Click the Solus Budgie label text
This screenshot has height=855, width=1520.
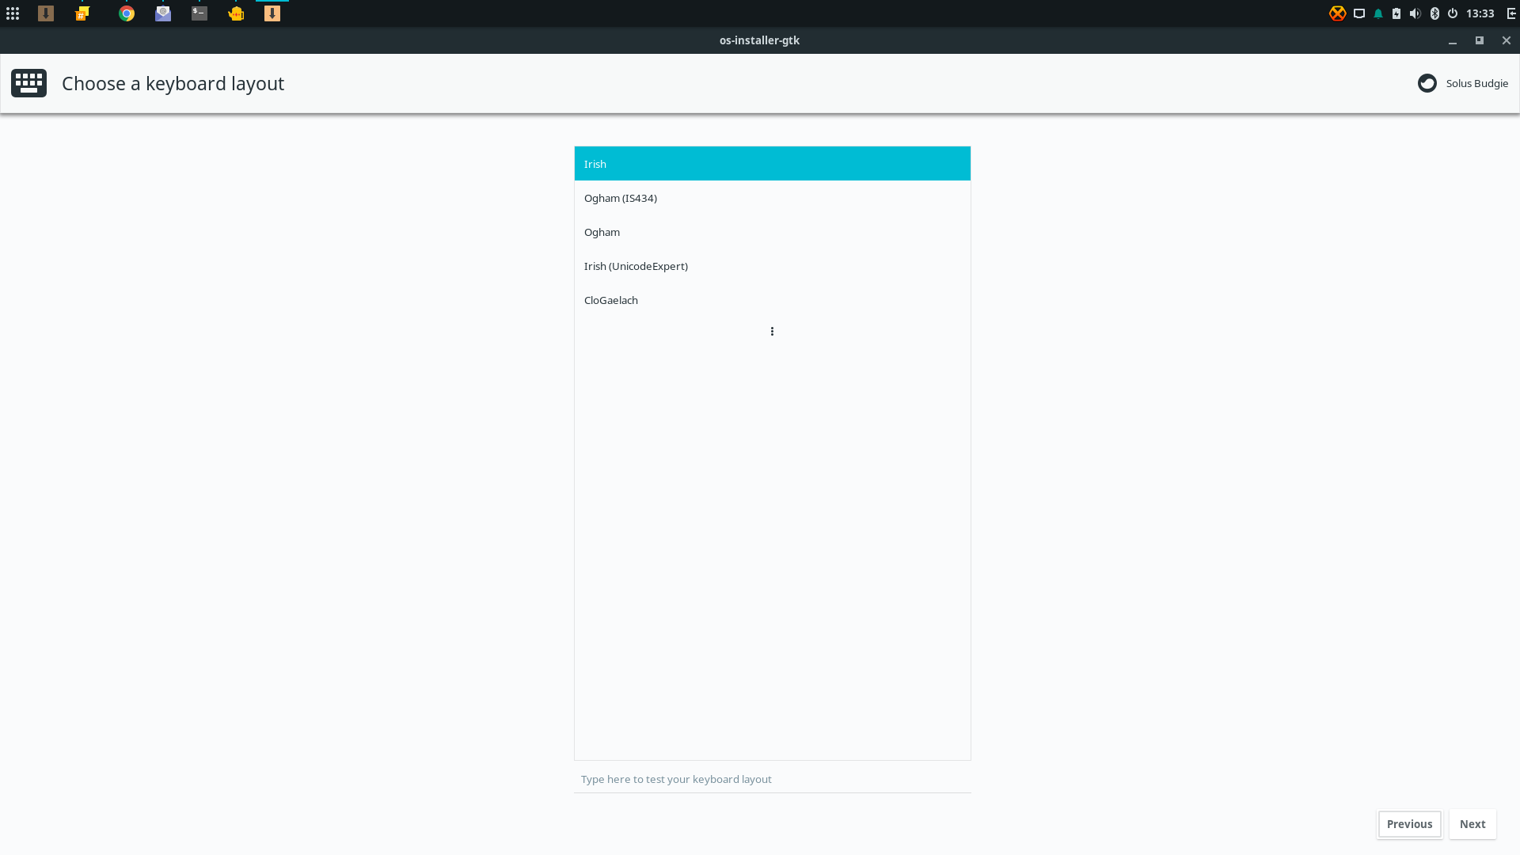tap(1477, 83)
